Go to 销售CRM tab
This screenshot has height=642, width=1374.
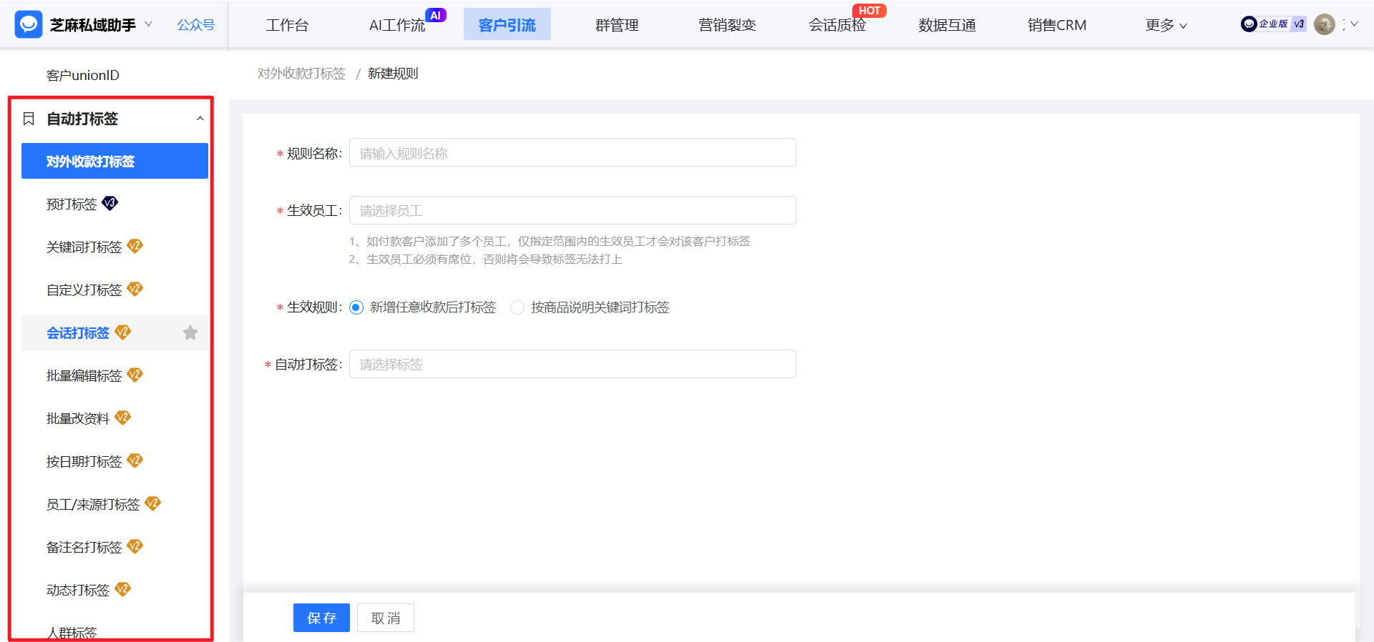1057,25
